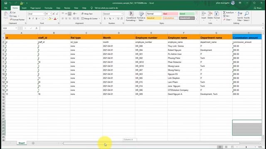The width and height of the screenshot is (266, 149).
Task: Click the Decrease Decimal icon
Action: [121, 19]
